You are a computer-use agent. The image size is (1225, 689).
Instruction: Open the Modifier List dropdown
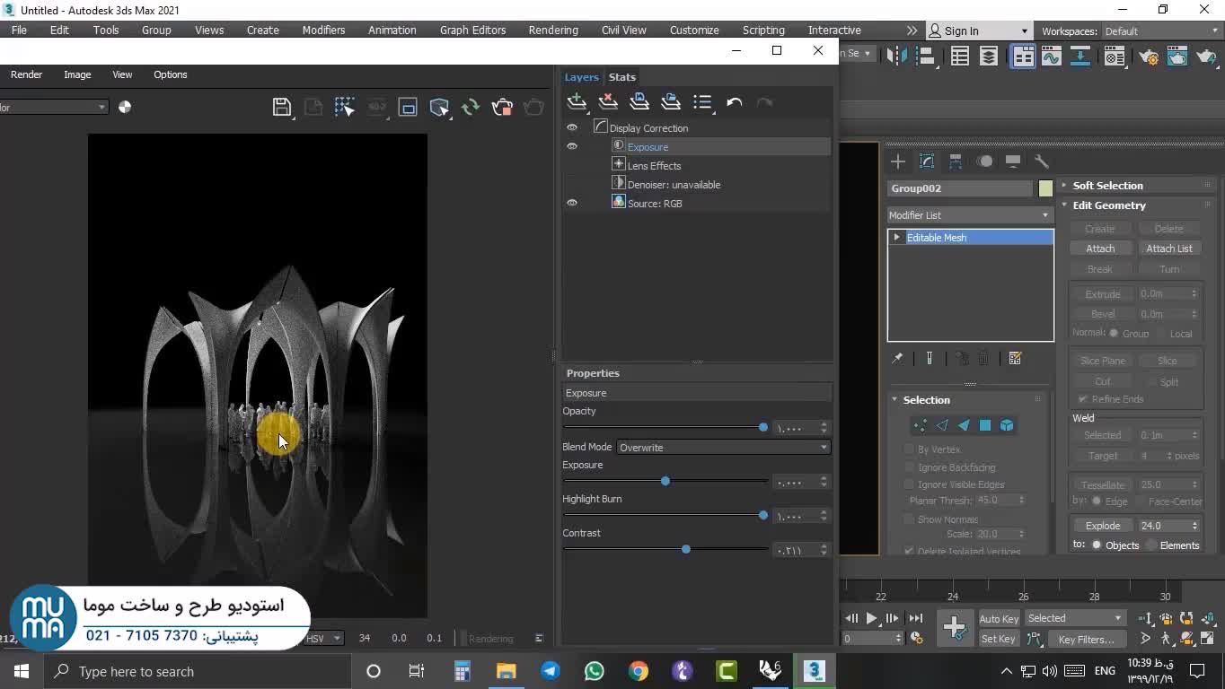(x=969, y=215)
